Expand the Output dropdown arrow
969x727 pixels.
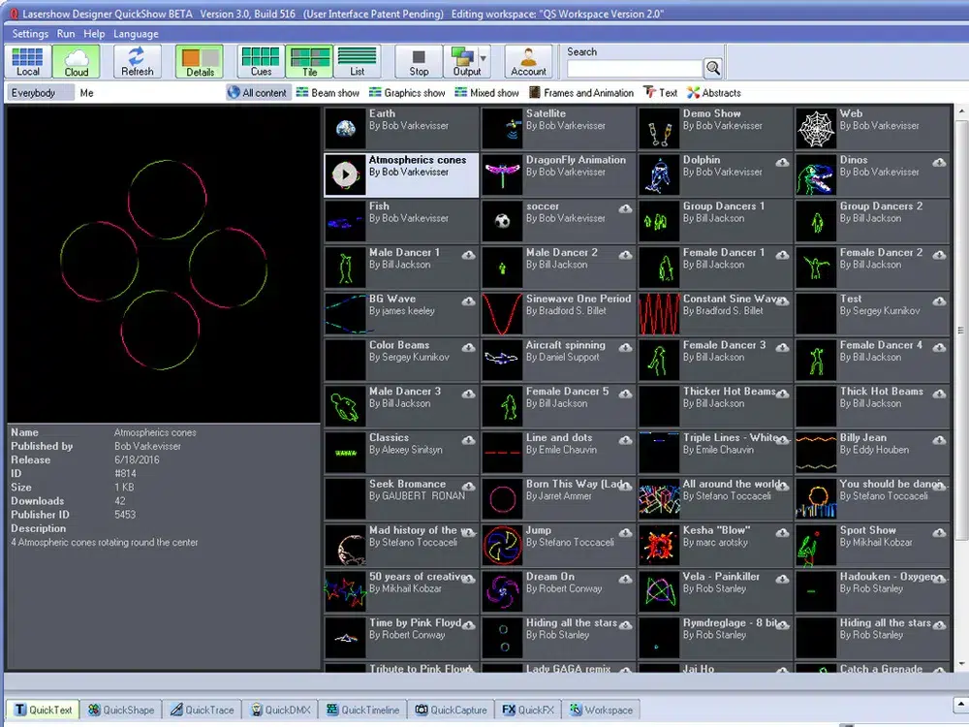(484, 58)
